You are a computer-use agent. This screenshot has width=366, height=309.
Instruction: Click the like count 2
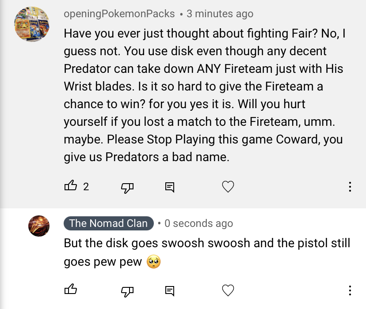pyautogui.click(x=86, y=187)
